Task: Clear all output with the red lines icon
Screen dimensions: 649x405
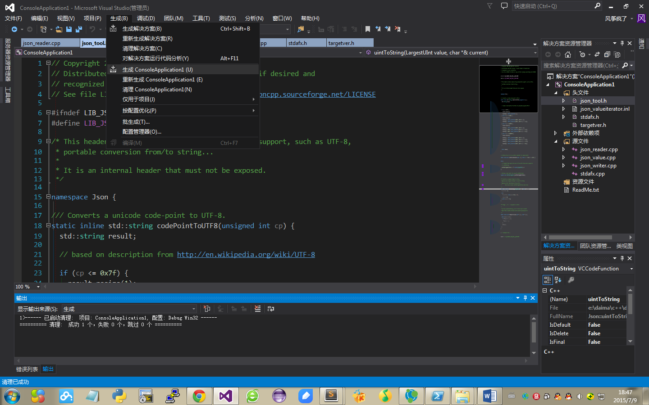Action: [257, 309]
